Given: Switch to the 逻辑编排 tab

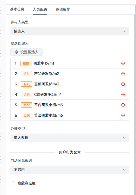Looking at the screenshot, I should click(63, 9).
